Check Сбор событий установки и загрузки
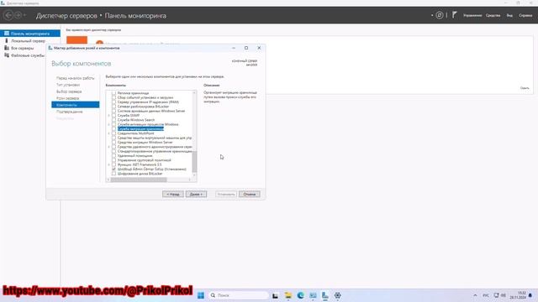The height and width of the screenshot is (302, 538). (113, 97)
